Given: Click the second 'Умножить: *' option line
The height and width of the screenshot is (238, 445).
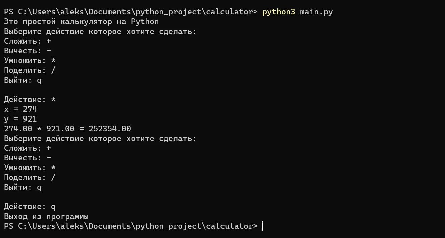Looking at the screenshot, I should 30,168.
